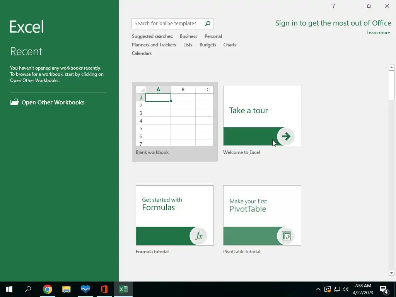Image resolution: width=396 pixels, height=297 pixels.
Task: Click Sign in to get the most out of Office
Action: (x=333, y=23)
